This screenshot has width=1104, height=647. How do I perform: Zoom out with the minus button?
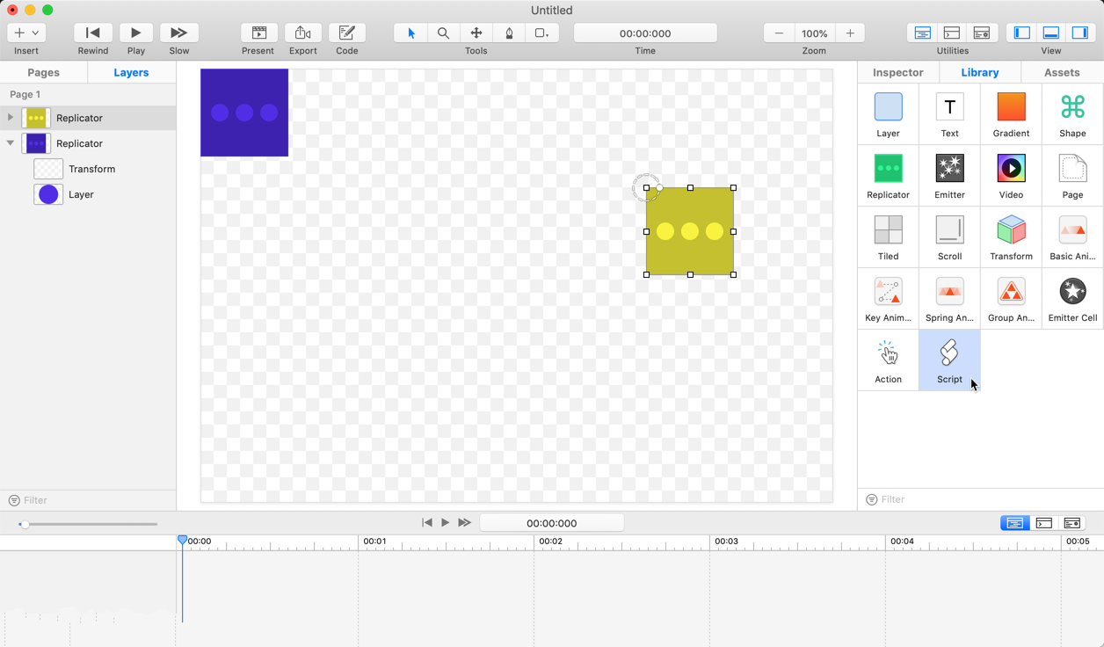(779, 33)
